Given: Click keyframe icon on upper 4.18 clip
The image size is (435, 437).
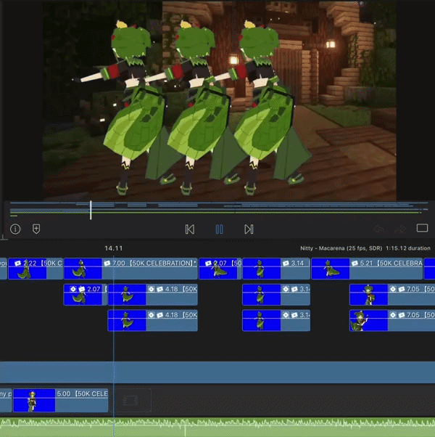Looking at the screenshot, I should click(x=151, y=289).
